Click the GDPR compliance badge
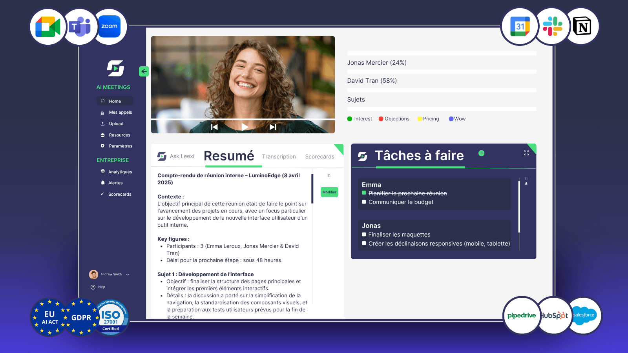The width and height of the screenshot is (628, 353). [81, 317]
